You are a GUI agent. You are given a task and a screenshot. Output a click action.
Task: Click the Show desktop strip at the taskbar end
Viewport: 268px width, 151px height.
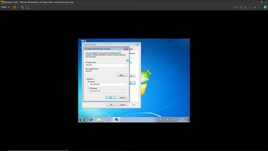[189, 120]
